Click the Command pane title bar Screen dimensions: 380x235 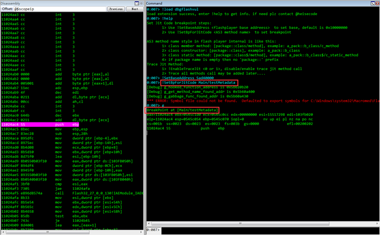tap(258, 3)
